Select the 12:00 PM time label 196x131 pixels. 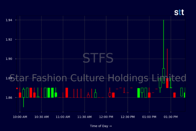coord(106,117)
